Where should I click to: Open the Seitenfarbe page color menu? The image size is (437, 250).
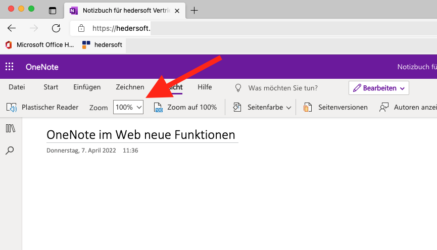(262, 107)
